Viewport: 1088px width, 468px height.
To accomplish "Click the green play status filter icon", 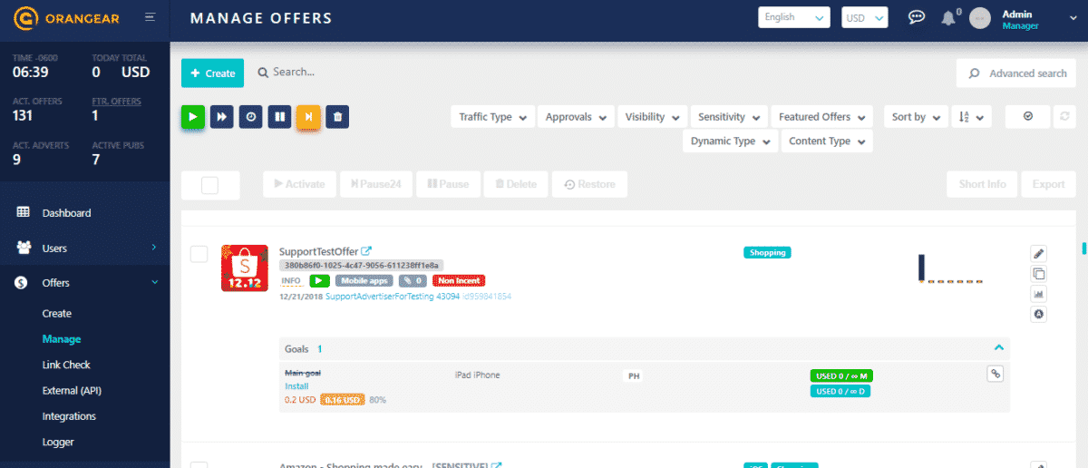I will (x=193, y=117).
